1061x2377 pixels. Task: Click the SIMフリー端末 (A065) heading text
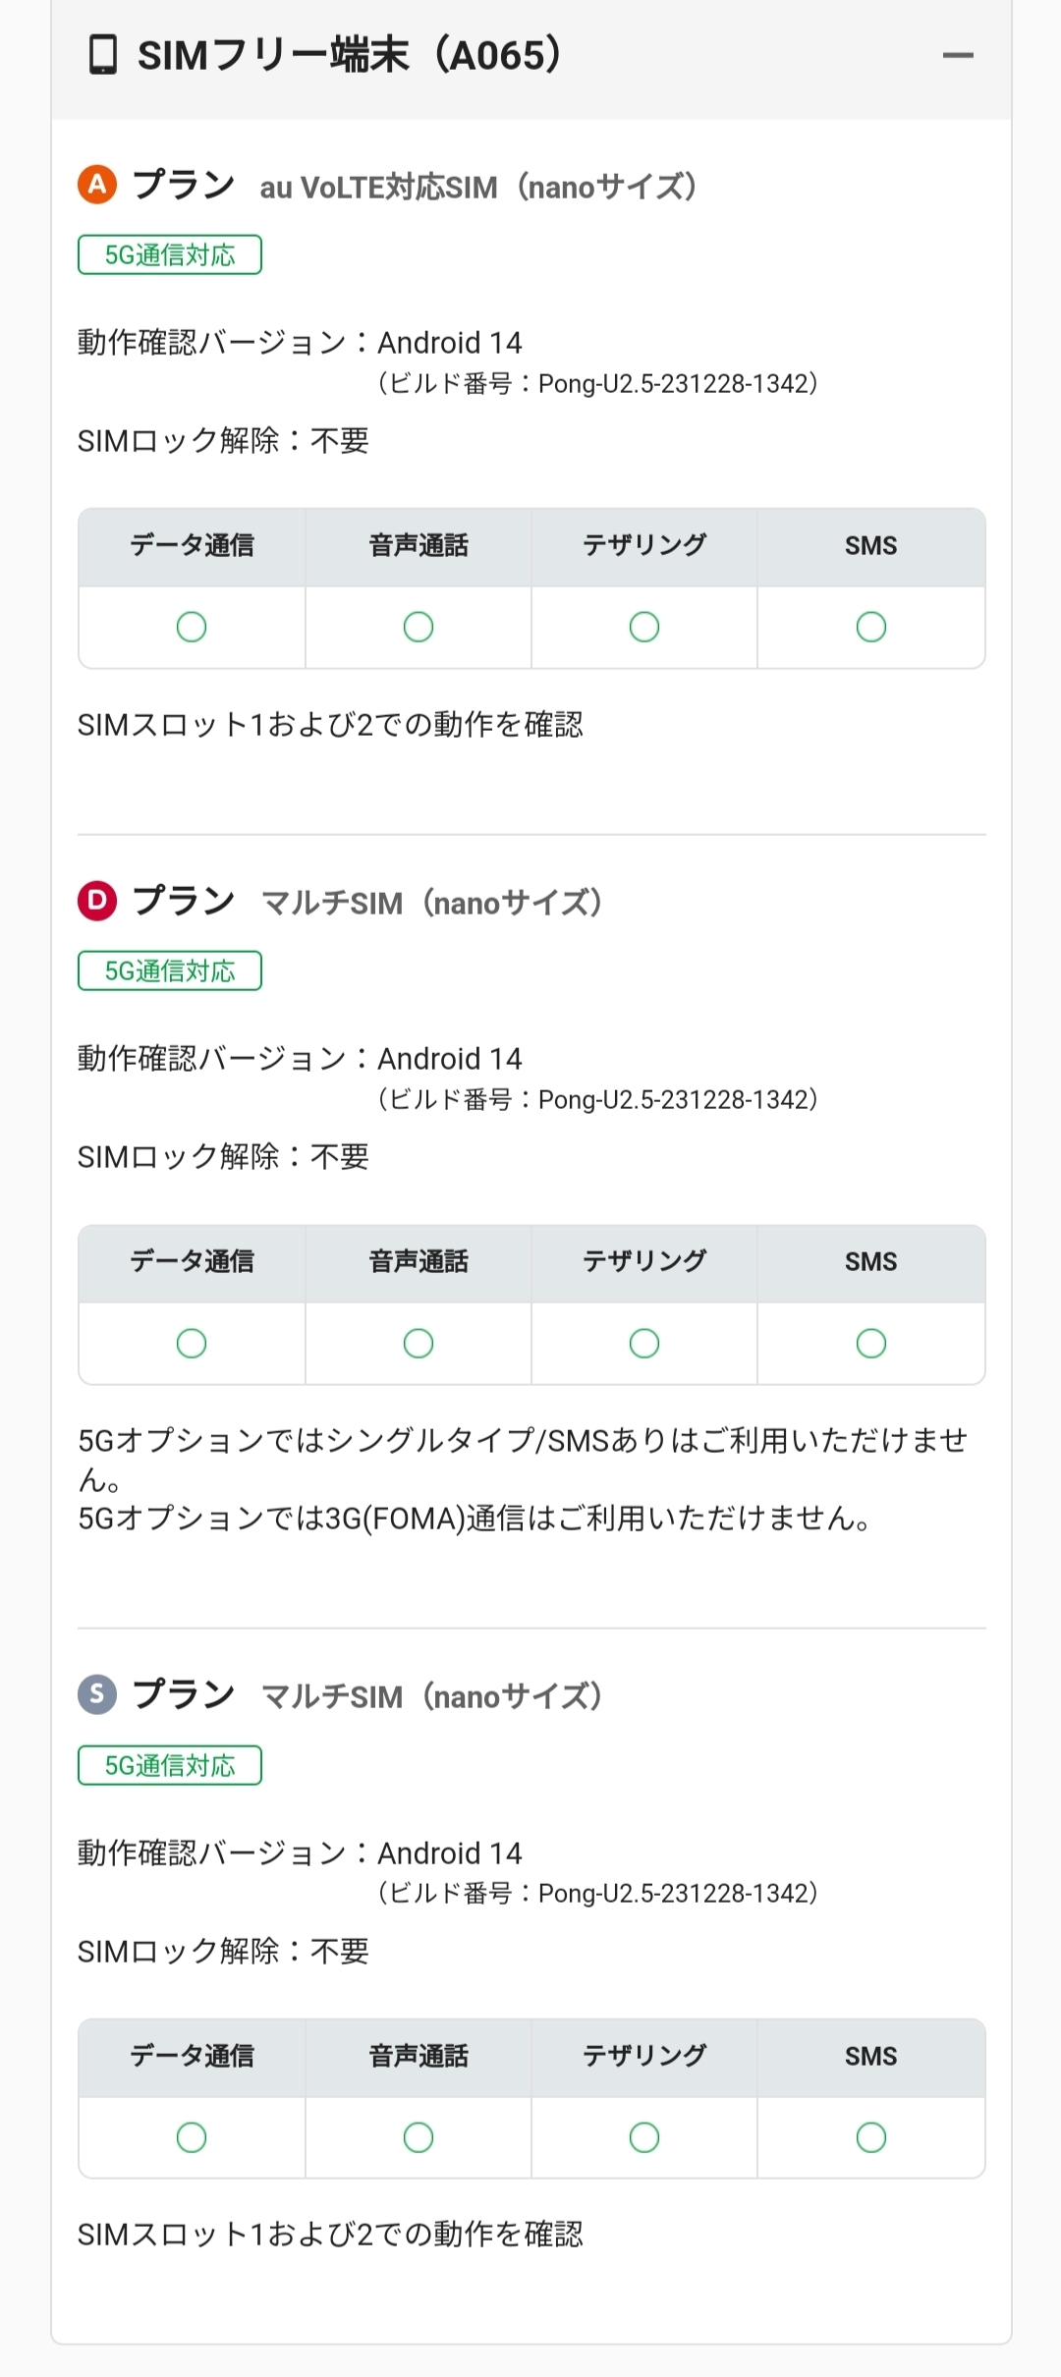tap(350, 56)
